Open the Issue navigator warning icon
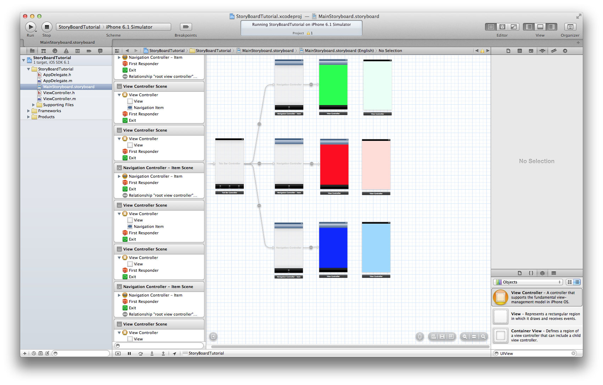 [66, 51]
